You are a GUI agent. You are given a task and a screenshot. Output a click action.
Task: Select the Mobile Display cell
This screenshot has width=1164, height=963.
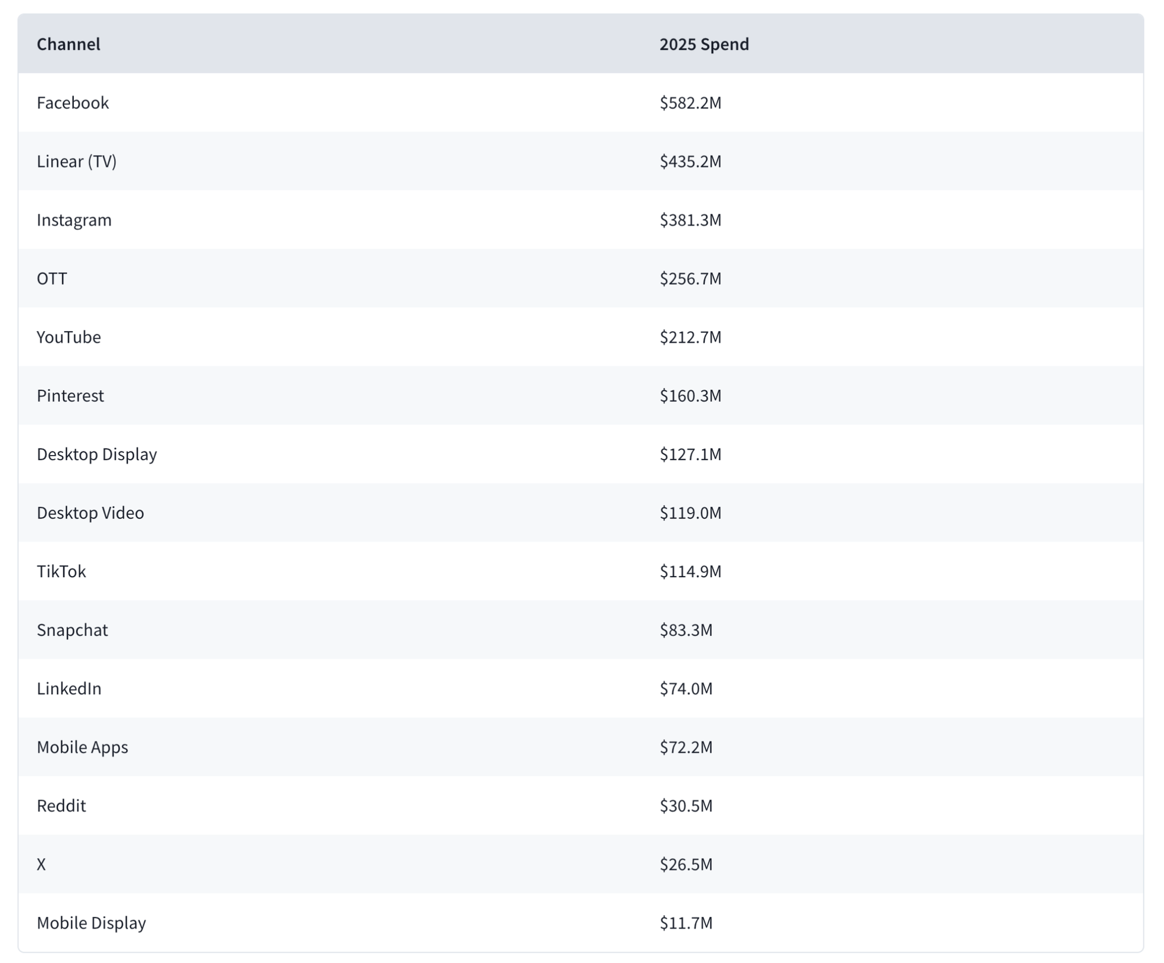91,923
